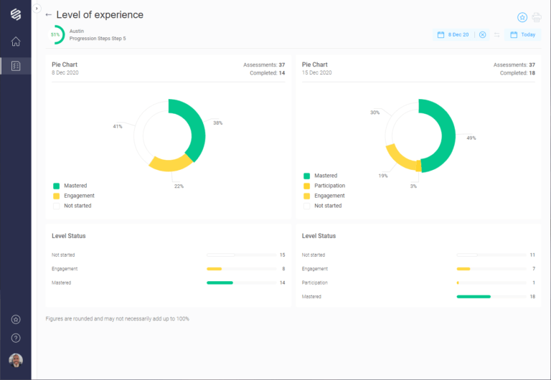This screenshot has width=551, height=380.
Task: Open the 8 Dec 20 date picker
Action: (x=453, y=34)
